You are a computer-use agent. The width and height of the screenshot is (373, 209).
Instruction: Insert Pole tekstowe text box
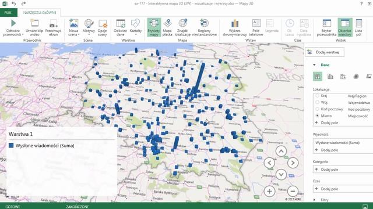(x=256, y=27)
